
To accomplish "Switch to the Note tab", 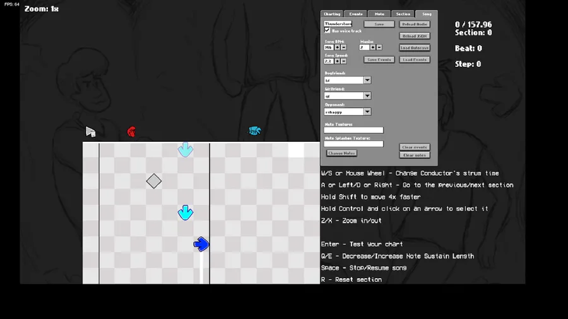I will (x=379, y=14).
